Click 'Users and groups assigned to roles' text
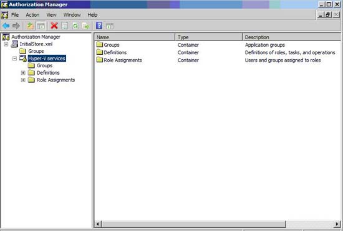Image resolution: width=343 pixels, height=231 pixels. [x=283, y=60]
